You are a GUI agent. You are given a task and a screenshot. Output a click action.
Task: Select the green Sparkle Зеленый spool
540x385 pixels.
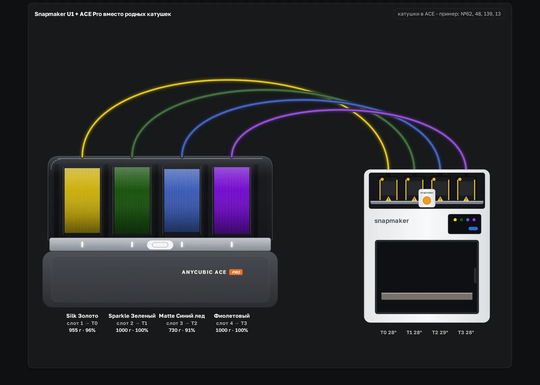tap(132, 200)
